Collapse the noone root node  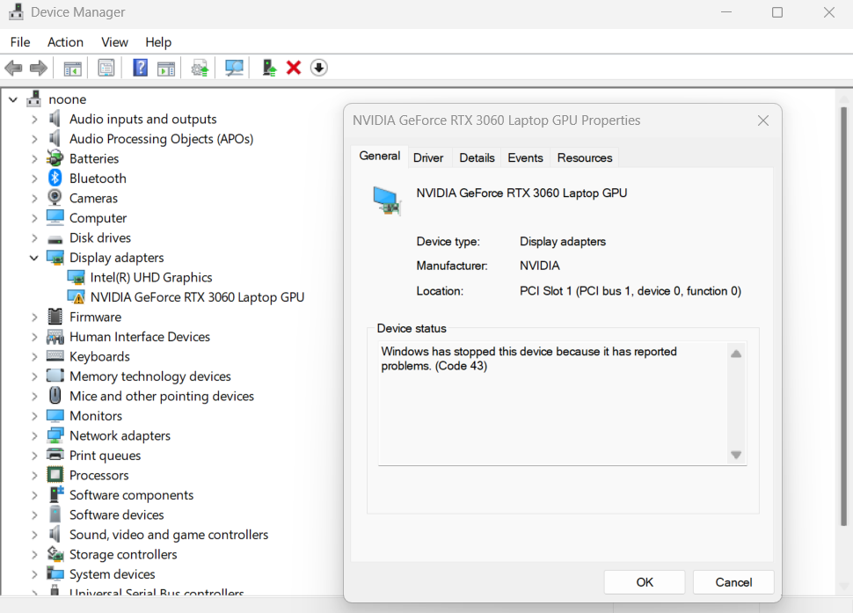[13, 99]
